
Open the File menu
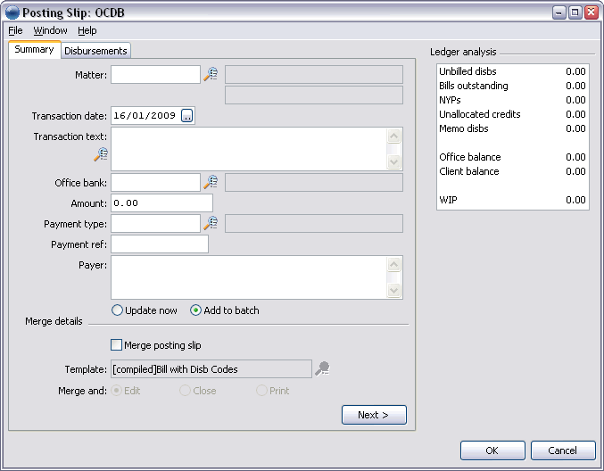[15, 30]
